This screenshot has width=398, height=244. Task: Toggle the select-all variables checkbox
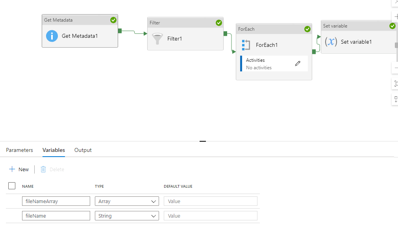12,185
